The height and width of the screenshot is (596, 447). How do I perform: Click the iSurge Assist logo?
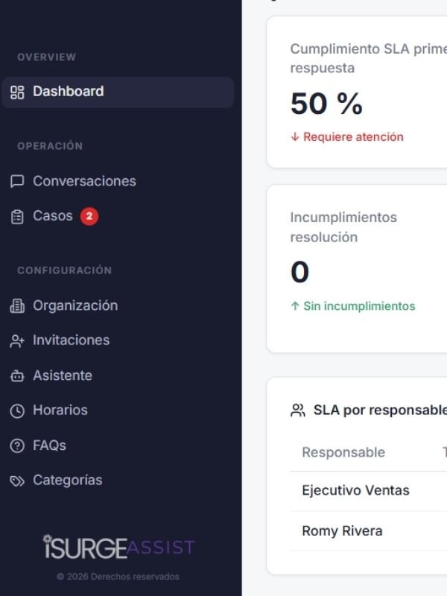[118, 548]
